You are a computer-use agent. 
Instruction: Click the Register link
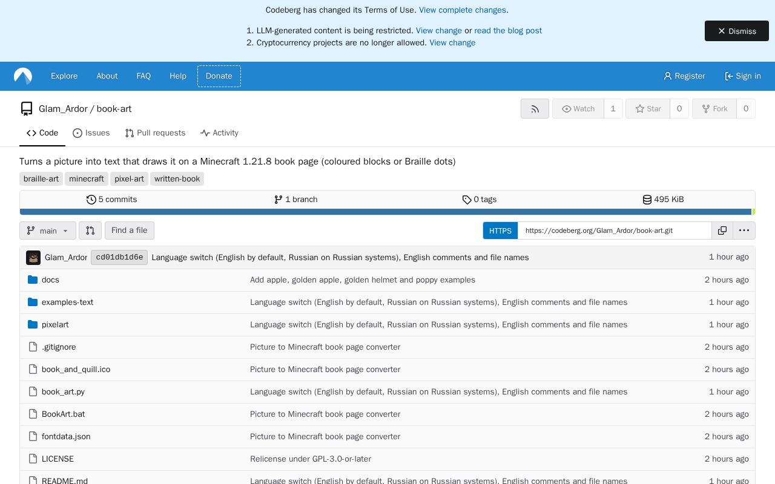click(x=685, y=76)
